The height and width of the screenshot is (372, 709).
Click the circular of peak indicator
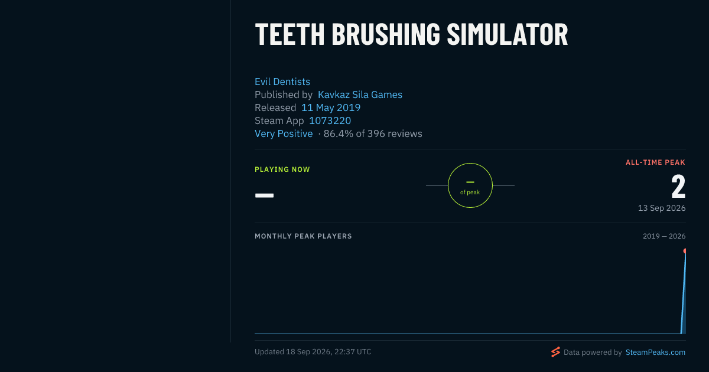pos(470,185)
